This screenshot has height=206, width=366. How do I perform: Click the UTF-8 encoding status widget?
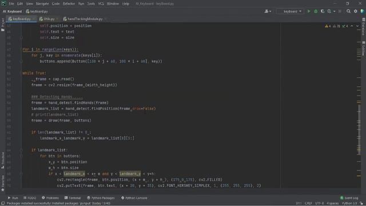click(x=320, y=204)
